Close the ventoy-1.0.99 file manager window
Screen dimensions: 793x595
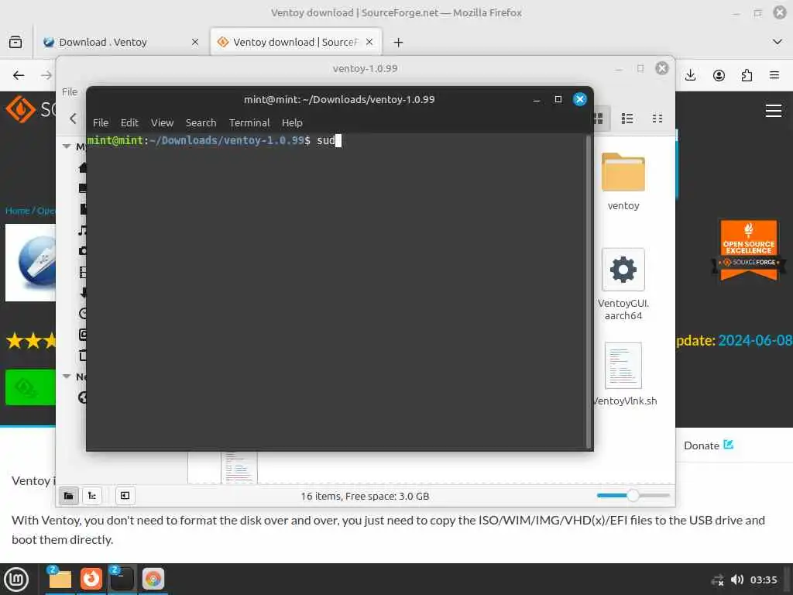661,68
